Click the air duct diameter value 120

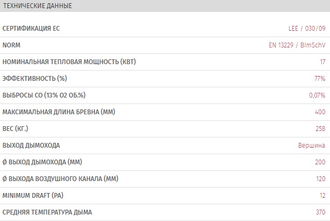[320, 179]
